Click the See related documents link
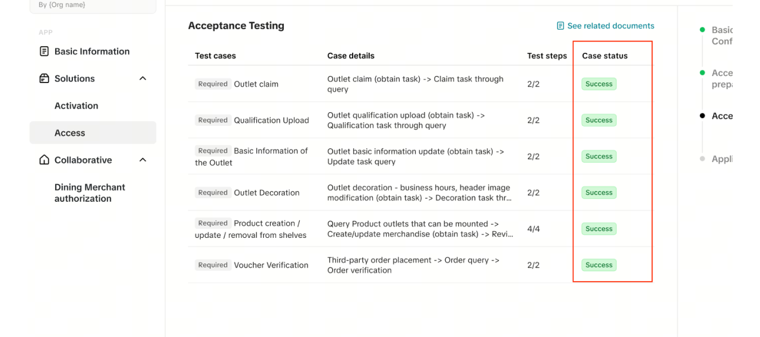The image size is (760, 337). [610, 26]
